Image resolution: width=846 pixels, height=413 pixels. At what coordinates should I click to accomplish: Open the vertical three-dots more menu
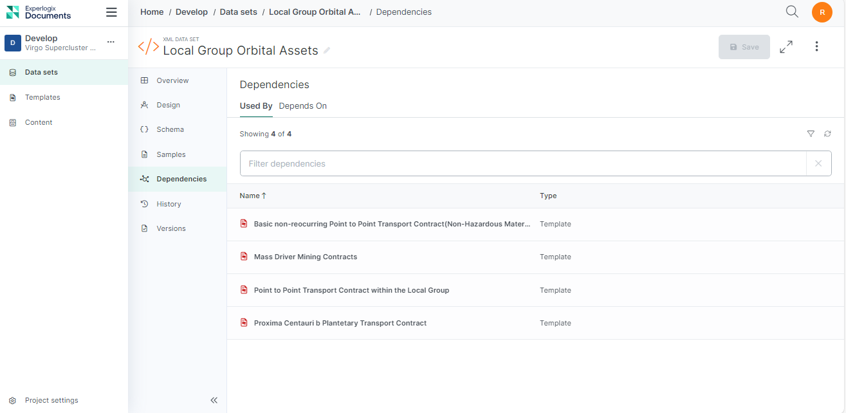pyautogui.click(x=816, y=47)
